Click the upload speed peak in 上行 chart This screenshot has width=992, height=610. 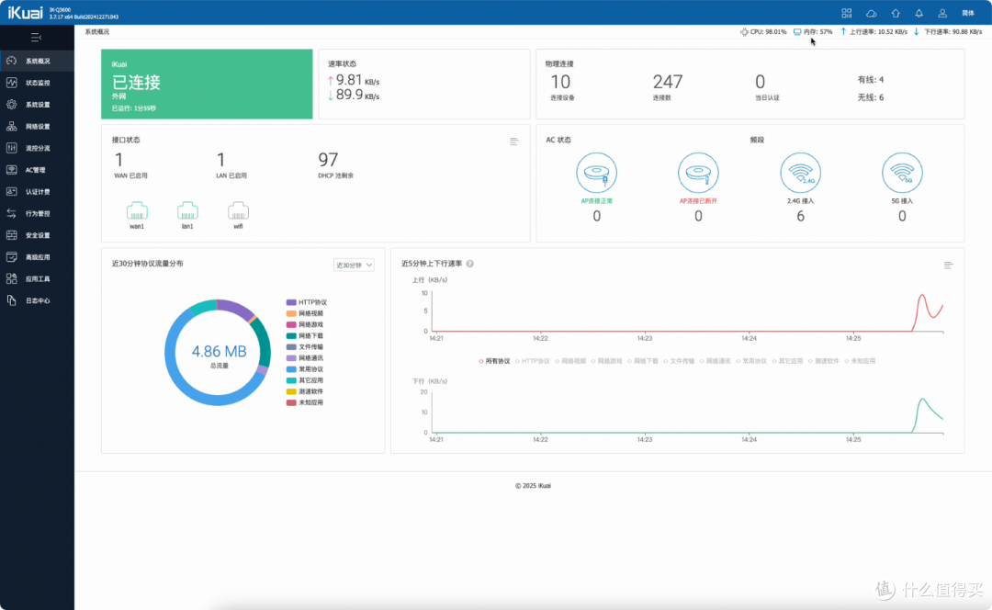(922, 296)
